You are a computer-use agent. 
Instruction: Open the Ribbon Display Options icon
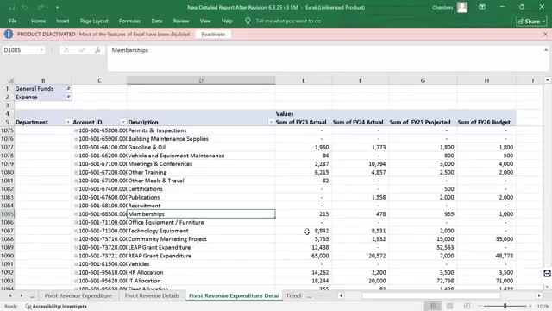tap(482, 7)
